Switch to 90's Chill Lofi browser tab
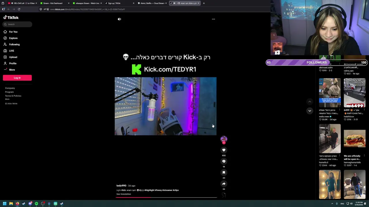369x207 pixels. point(22,3)
